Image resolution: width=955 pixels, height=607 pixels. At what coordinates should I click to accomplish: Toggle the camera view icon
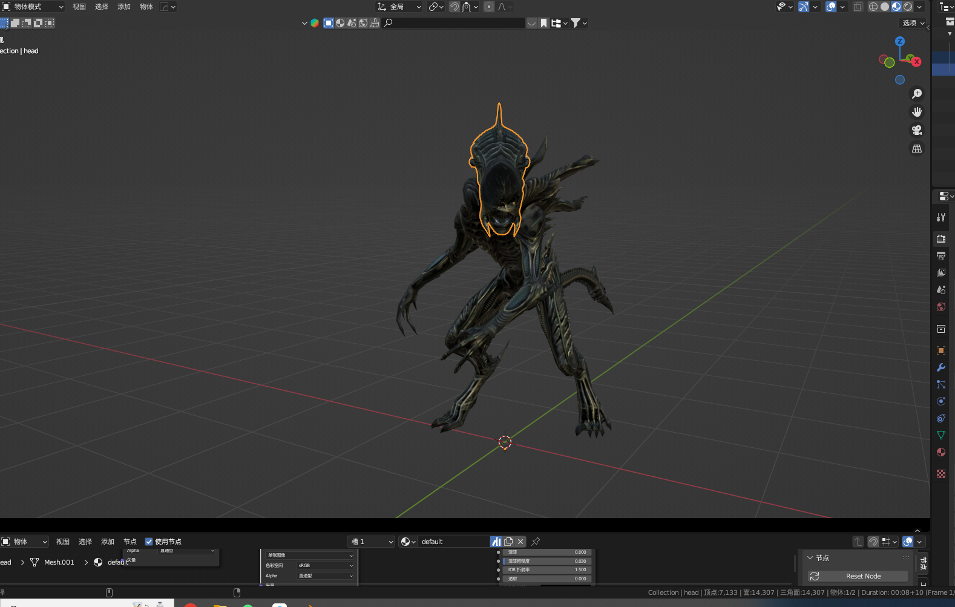click(x=917, y=130)
